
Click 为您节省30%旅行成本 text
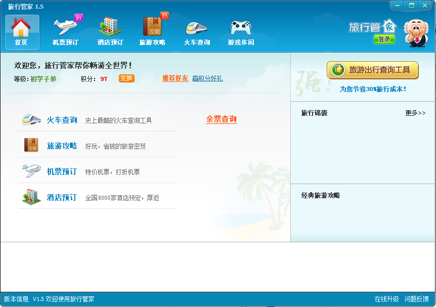click(373, 89)
